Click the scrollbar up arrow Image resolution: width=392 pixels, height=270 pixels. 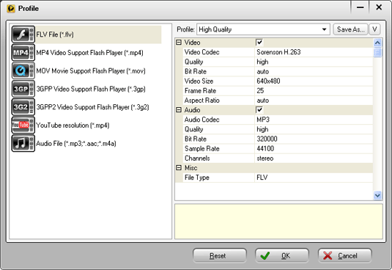pos(377,43)
